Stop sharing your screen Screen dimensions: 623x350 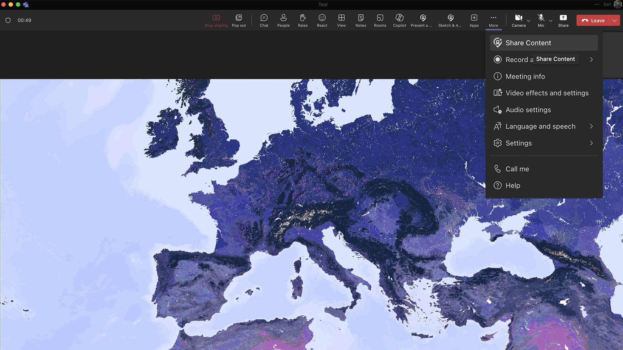click(x=216, y=20)
